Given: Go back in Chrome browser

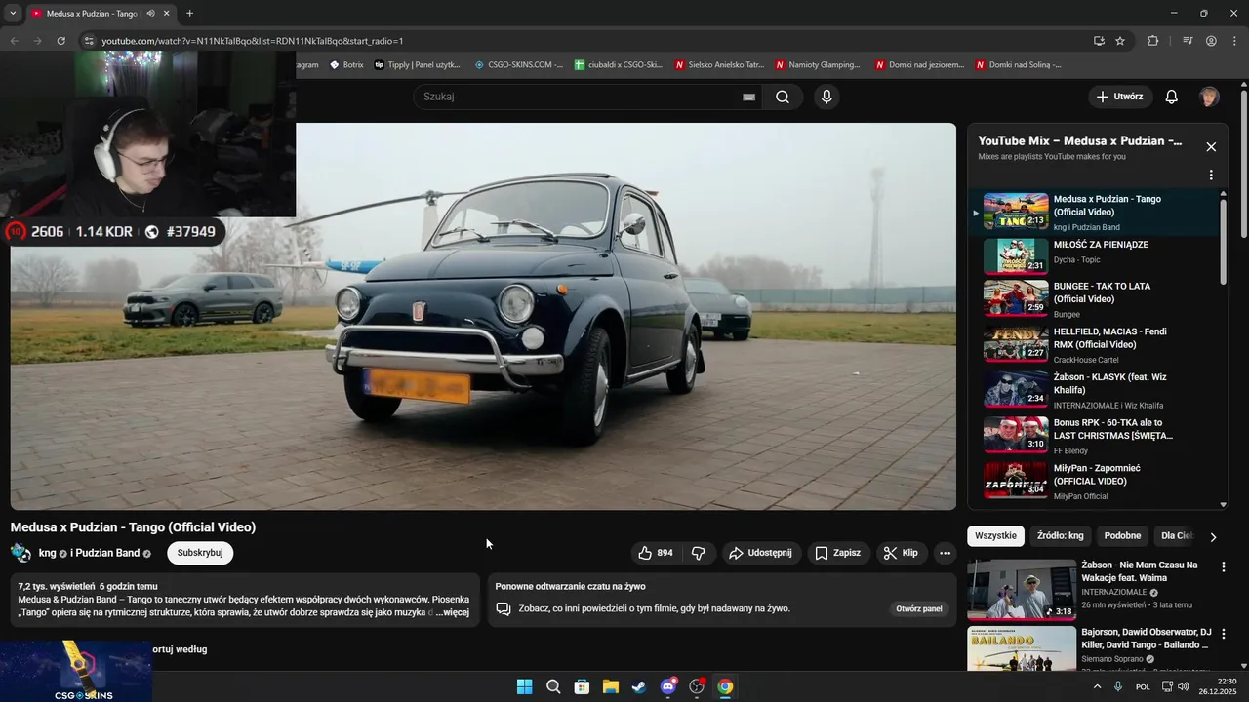Looking at the screenshot, I should pyautogui.click(x=14, y=41).
